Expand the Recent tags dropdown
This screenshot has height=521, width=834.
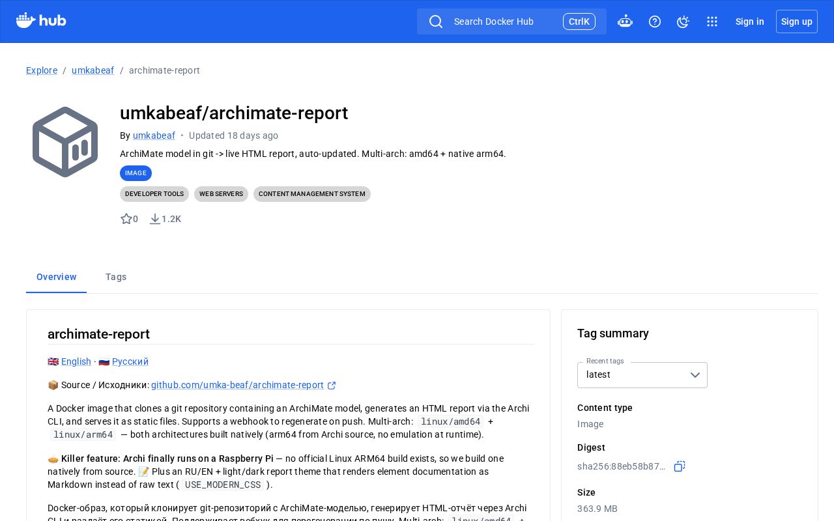(642, 375)
